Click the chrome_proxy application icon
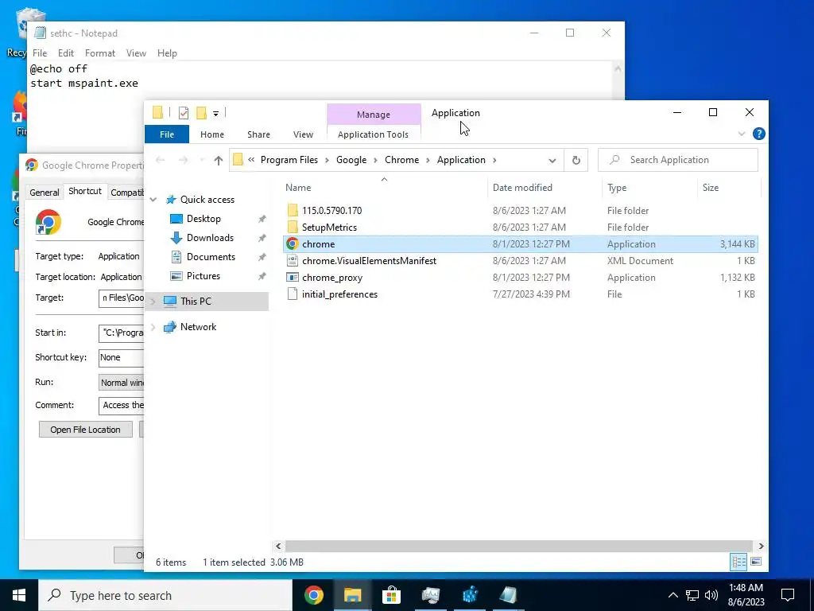Image resolution: width=814 pixels, height=611 pixels. pyautogui.click(x=293, y=278)
